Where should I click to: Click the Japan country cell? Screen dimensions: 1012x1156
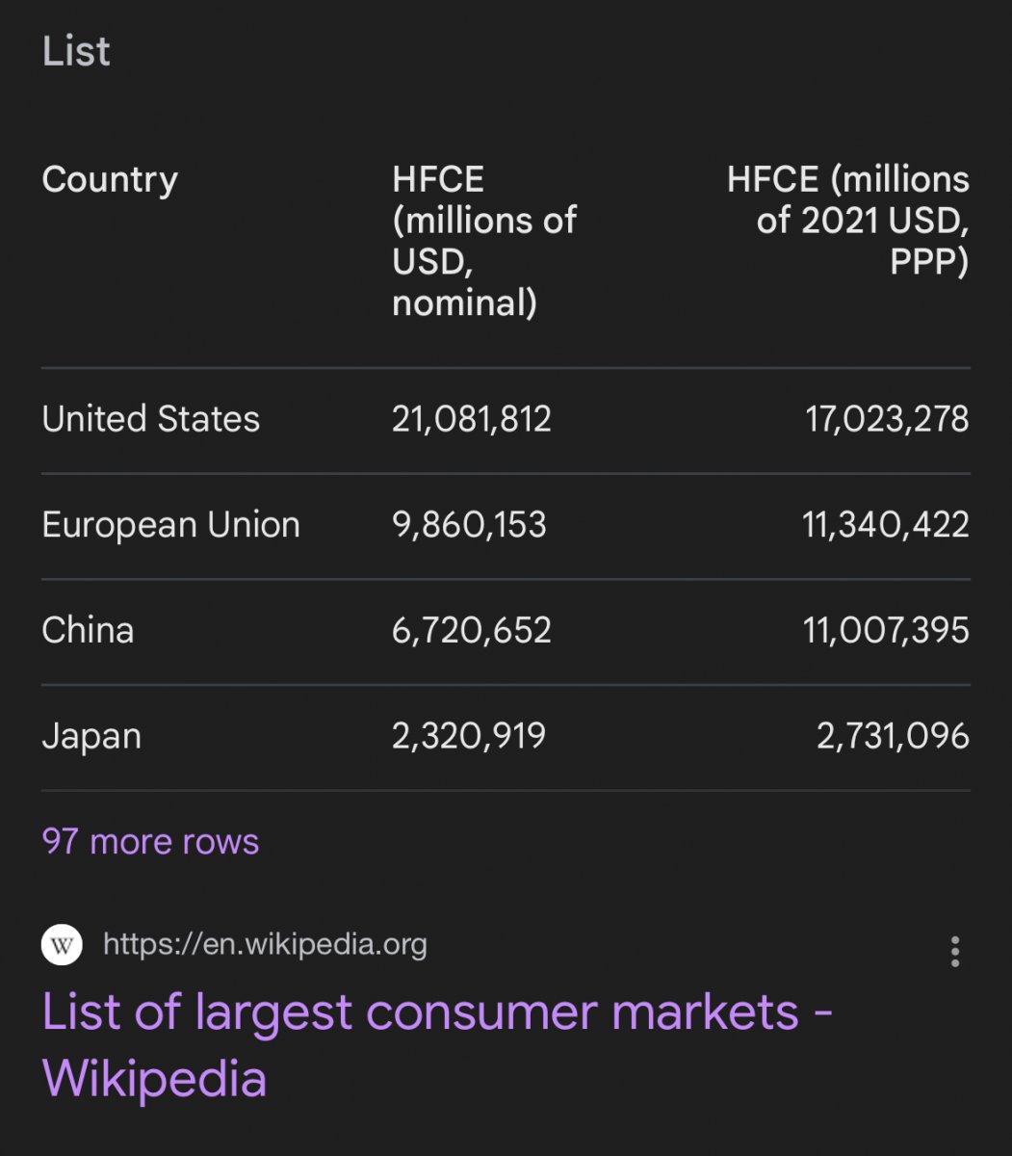coord(91,737)
